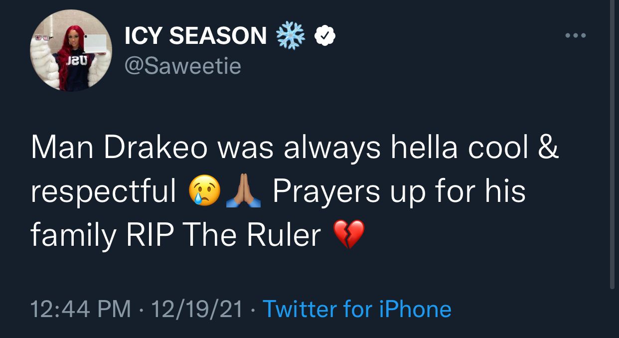The height and width of the screenshot is (338, 619).
Task: Click the praying hands emoji
Action: [x=243, y=191]
